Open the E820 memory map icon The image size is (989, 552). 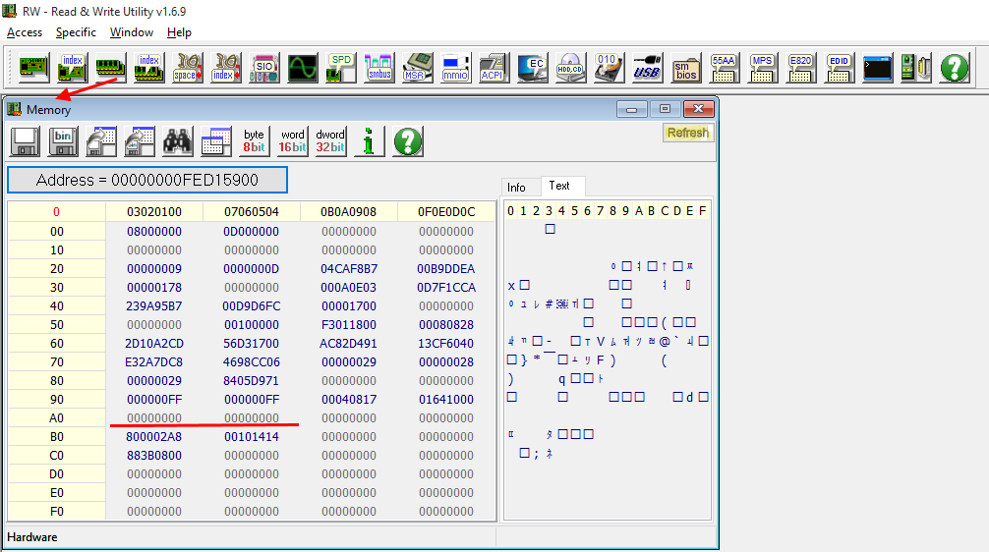point(800,68)
